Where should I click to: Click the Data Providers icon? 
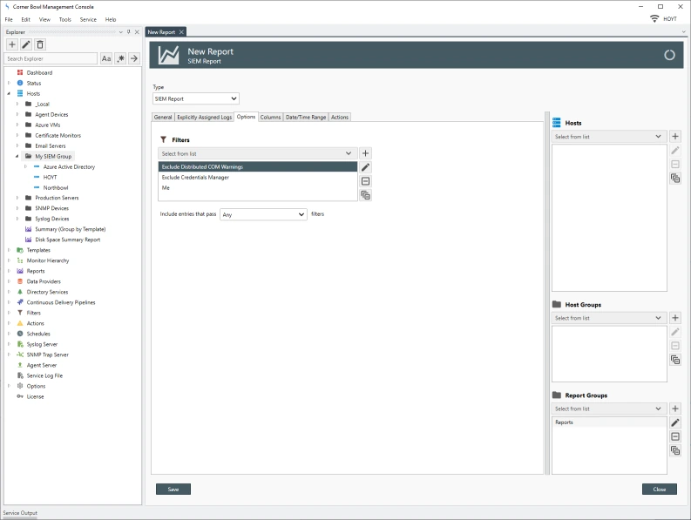click(20, 281)
